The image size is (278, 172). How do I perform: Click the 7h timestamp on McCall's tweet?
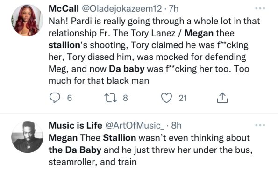(173, 8)
